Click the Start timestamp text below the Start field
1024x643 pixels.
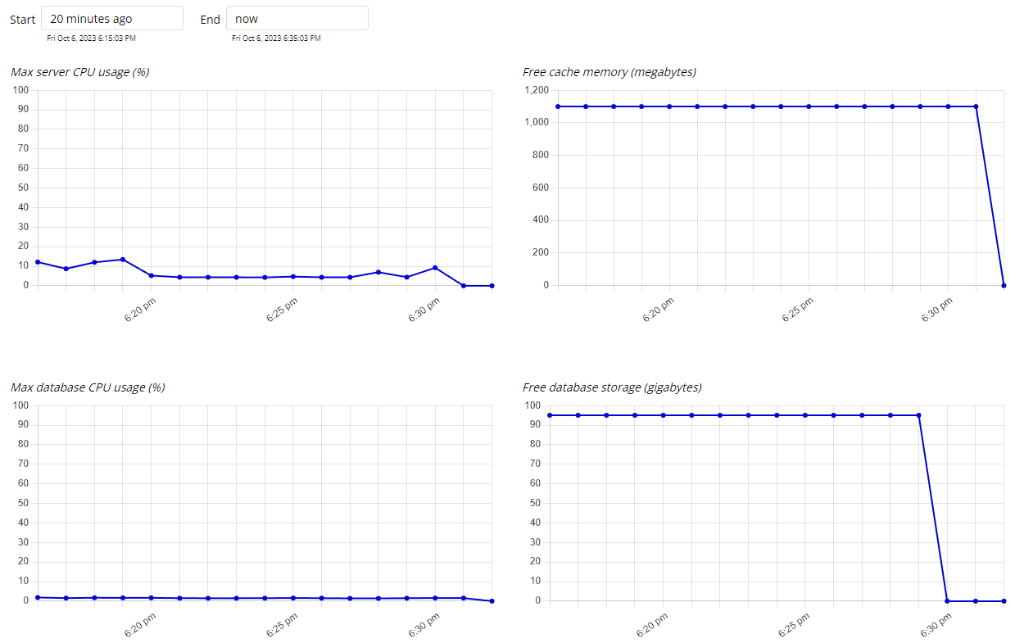click(x=92, y=38)
